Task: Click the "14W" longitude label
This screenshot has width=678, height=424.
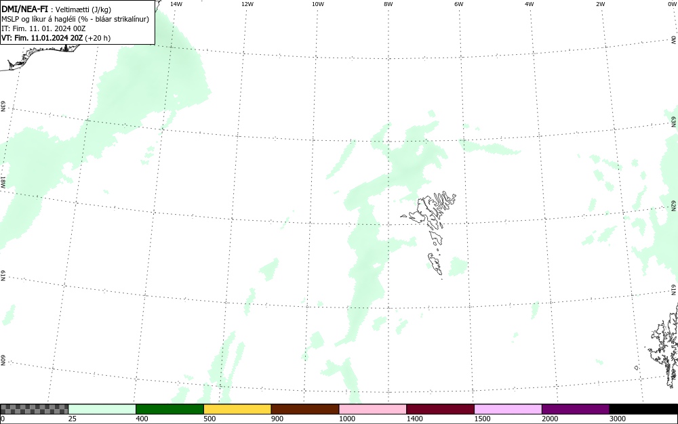Action: (176, 4)
